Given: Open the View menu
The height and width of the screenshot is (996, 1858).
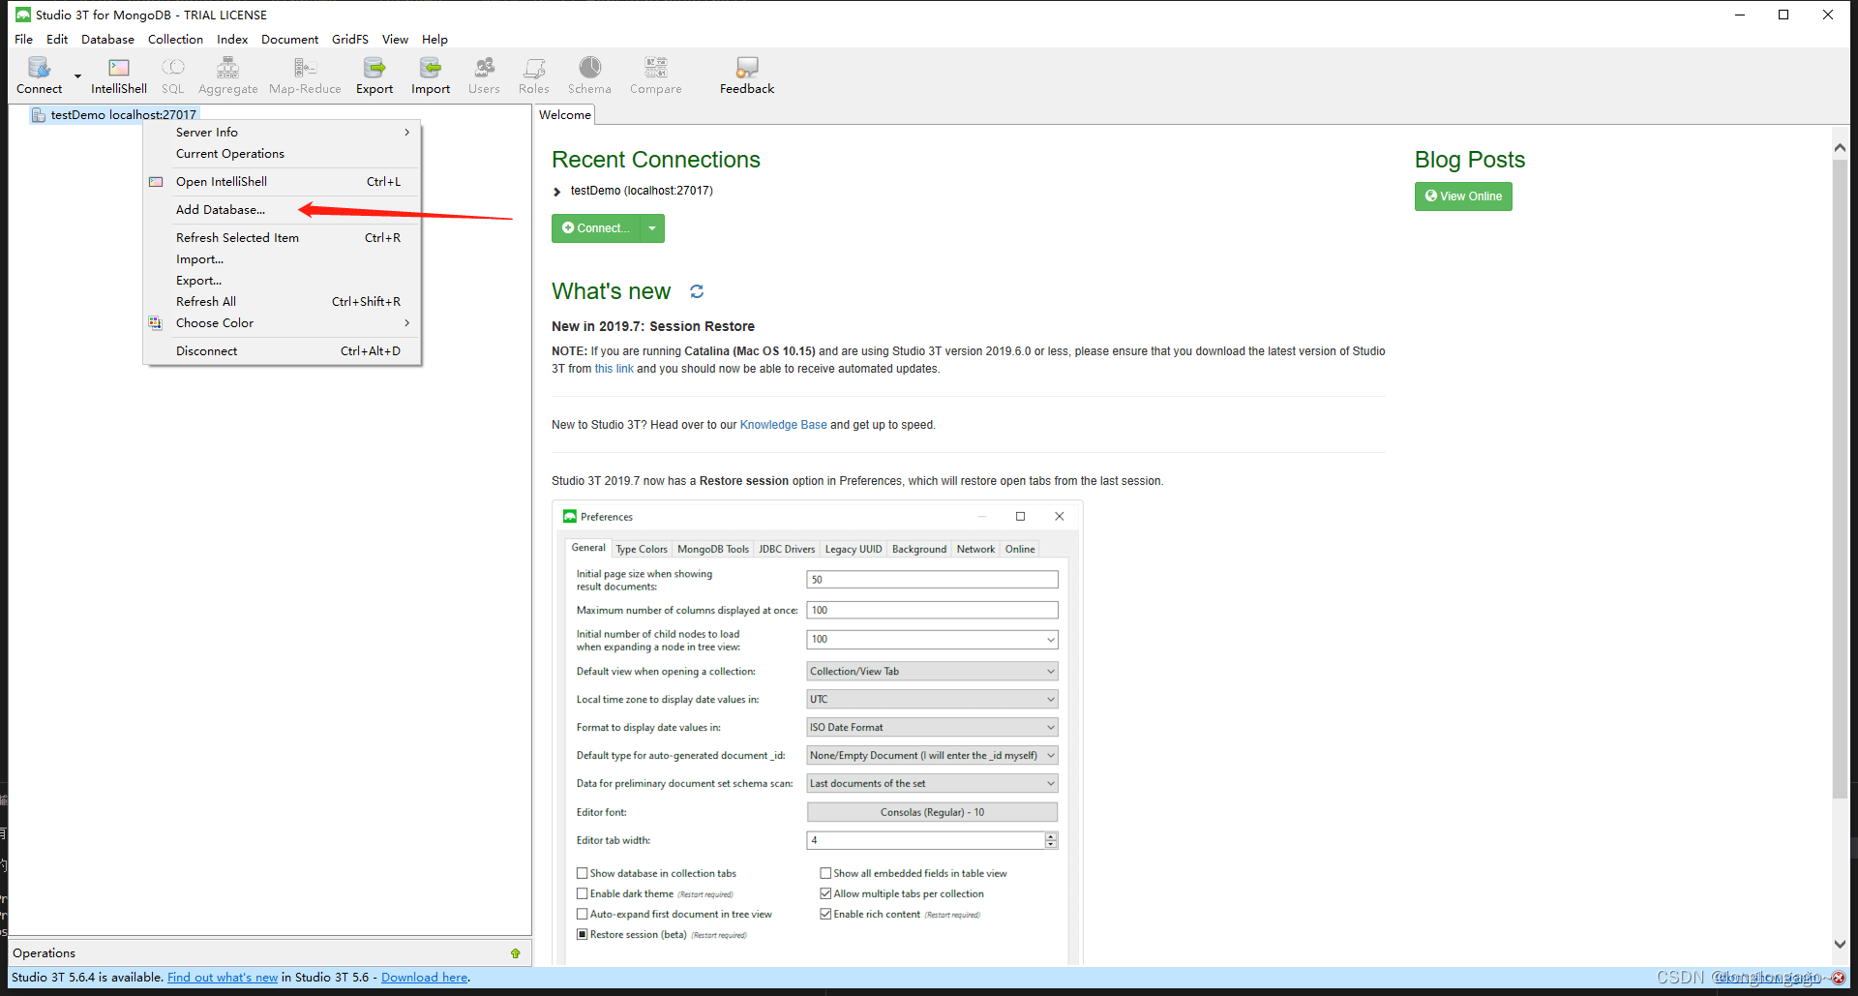Looking at the screenshot, I should [x=395, y=40].
